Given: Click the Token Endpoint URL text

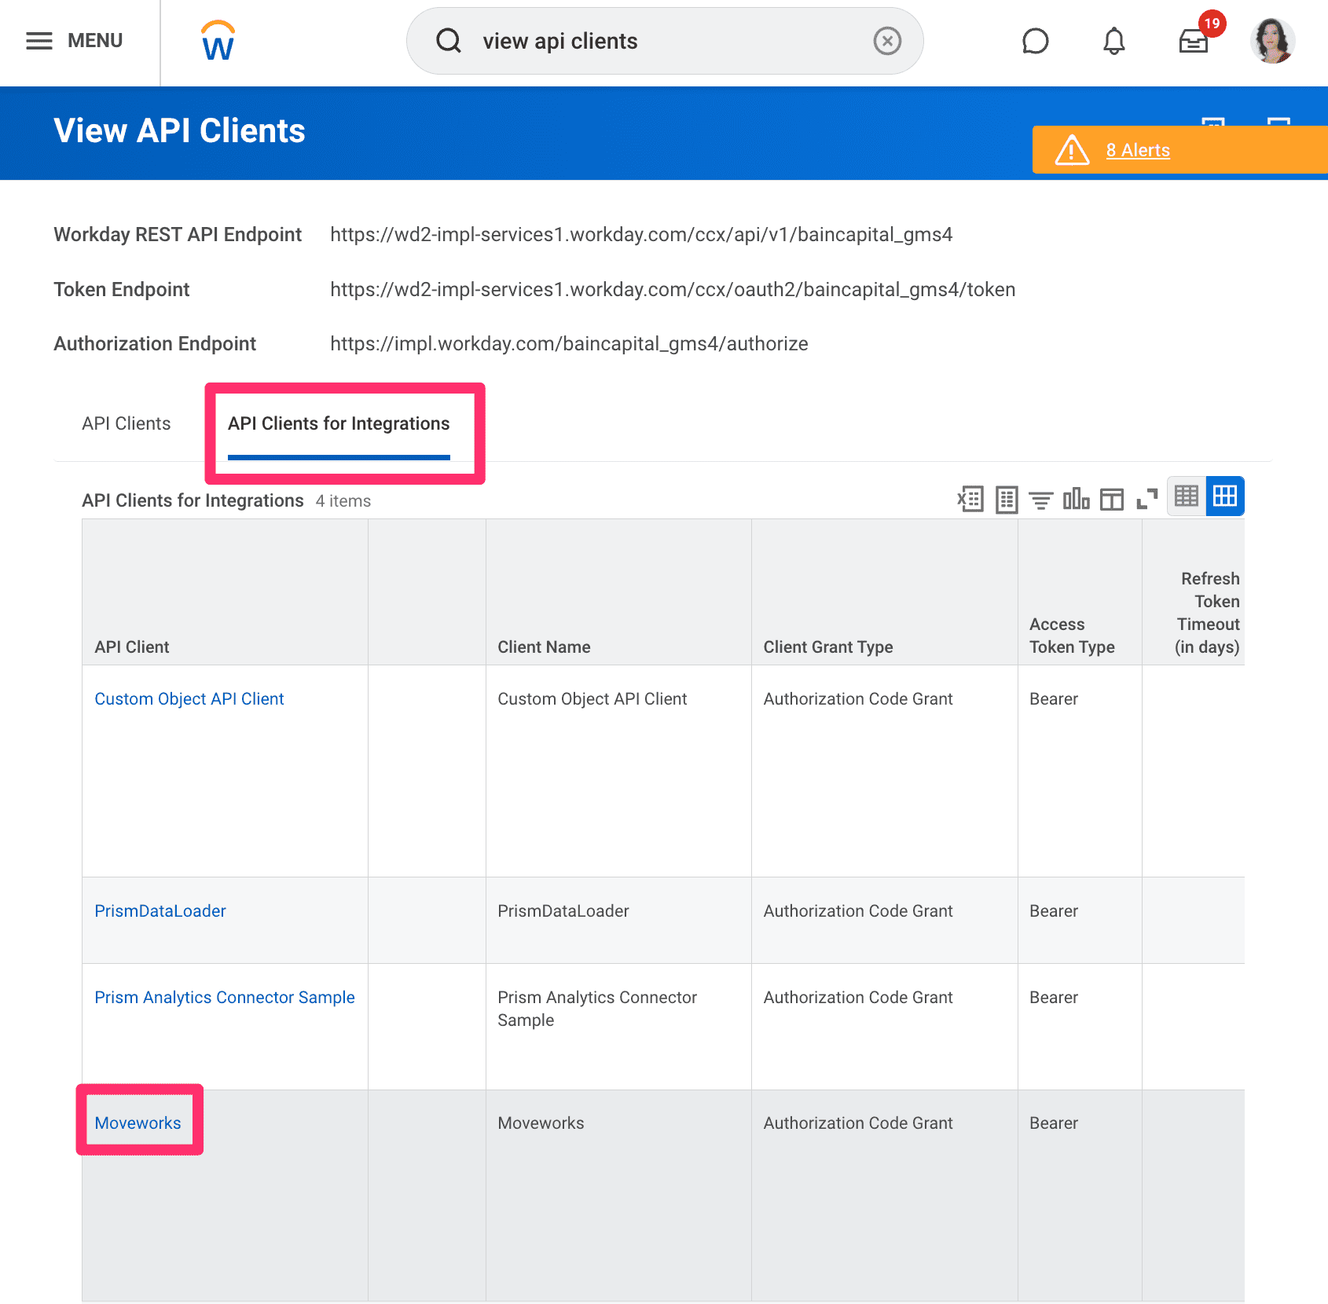Looking at the screenshot, I should point(673,290).
